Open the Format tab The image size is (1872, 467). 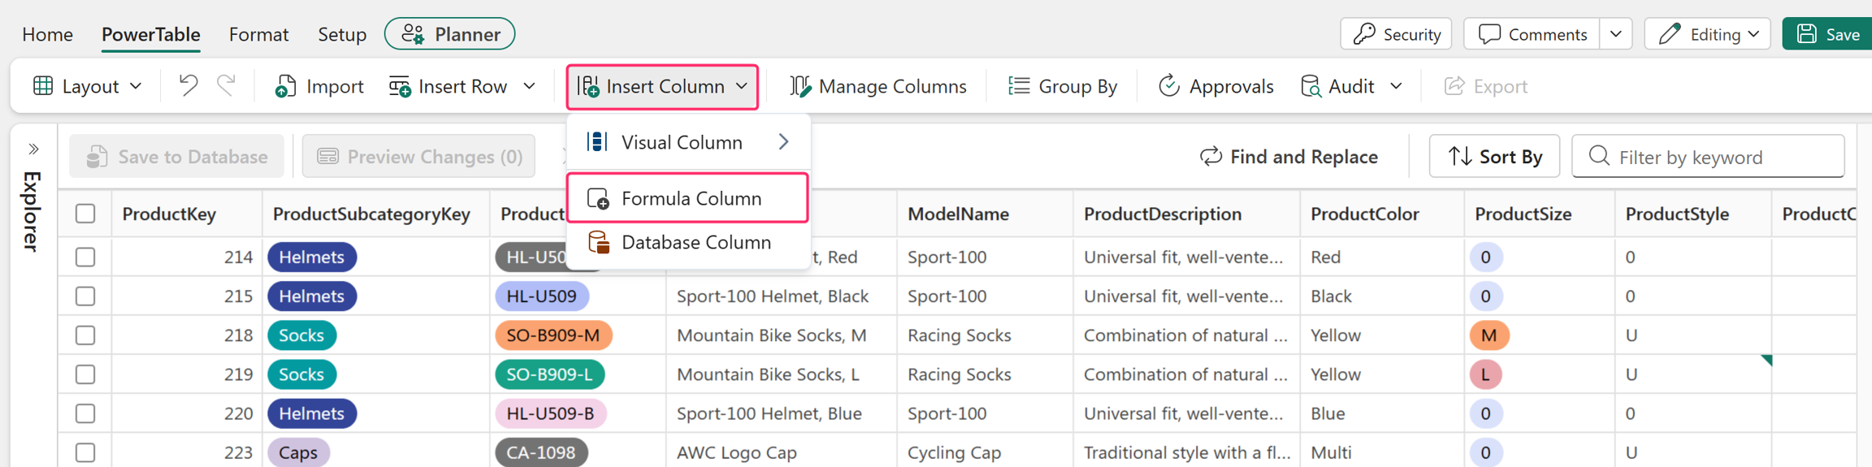click(x=258, y=34)
